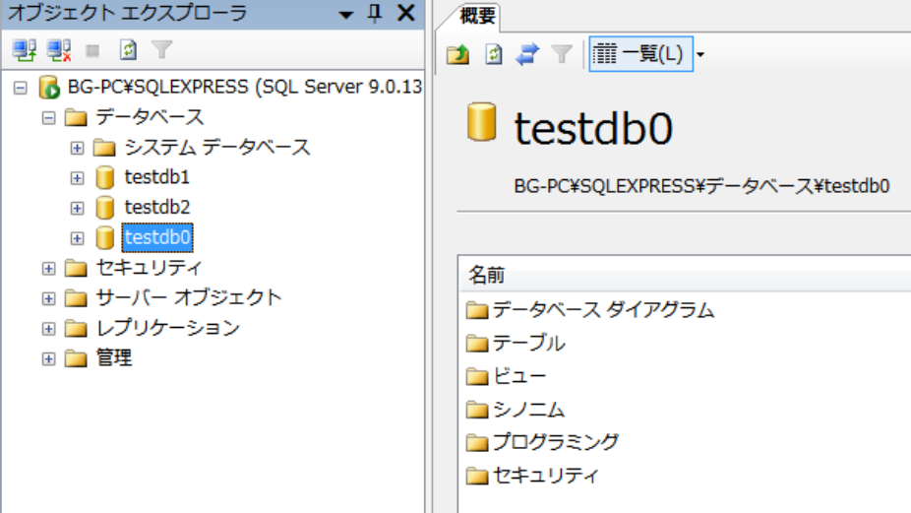Expand the testdb2 database node
The height and width of the screenshot is (513, 911).
(x=77, y=208)
